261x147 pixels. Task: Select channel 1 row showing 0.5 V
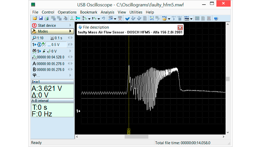coord(49,44)
